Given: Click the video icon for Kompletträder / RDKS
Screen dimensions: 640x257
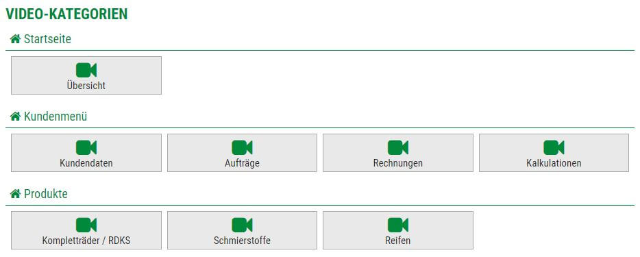Looking at the screenshot, I should (86, 225).
